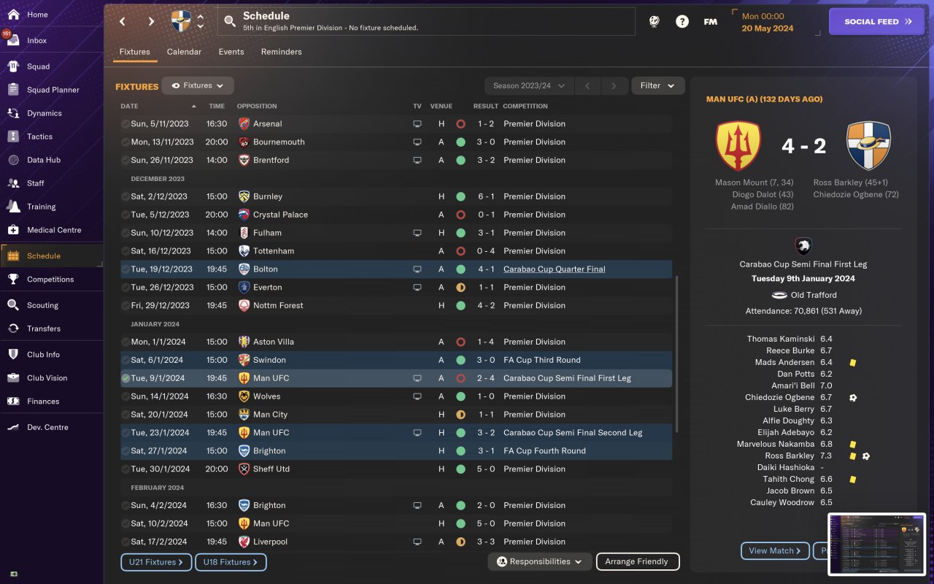Viewport: 934px width, 584px height.
Task: Tick the check circle for Burnley fixture
Action: 126,196
